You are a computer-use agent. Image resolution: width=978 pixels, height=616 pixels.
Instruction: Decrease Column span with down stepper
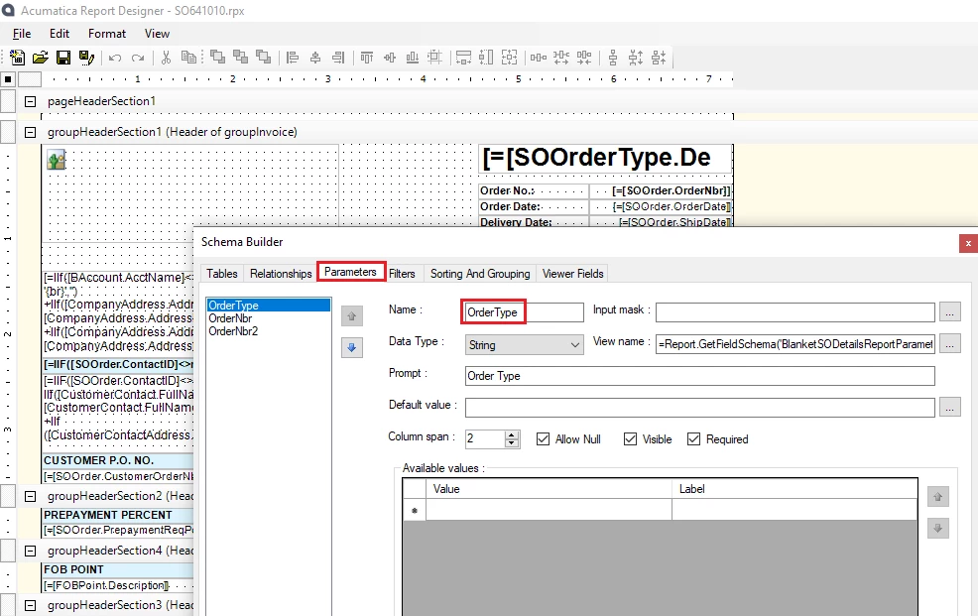(x=512, y=443)
